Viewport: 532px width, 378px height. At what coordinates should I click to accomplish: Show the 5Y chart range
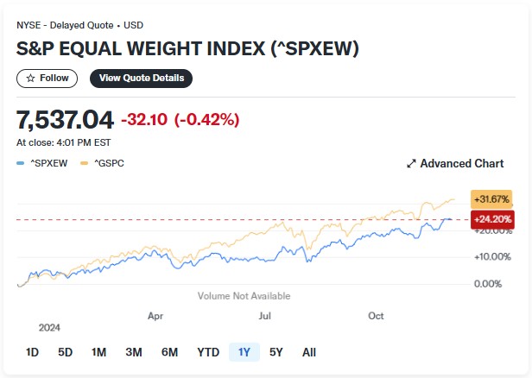[276, 352]
